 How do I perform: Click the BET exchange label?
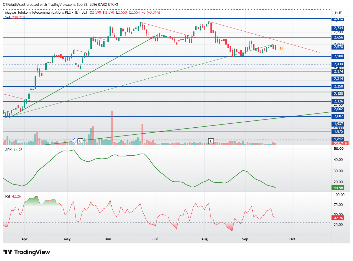point(85,12)
